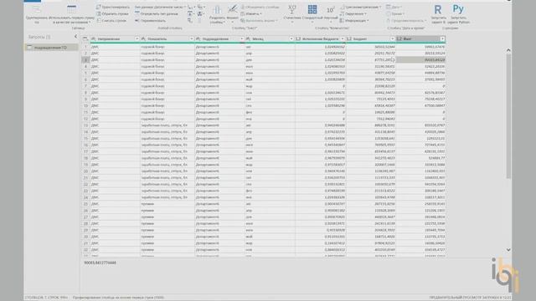The height and width of the screenshot is (301, 536).
Task: Click 1.2 type icon of Факт column
Action: (x=399, y=39)
